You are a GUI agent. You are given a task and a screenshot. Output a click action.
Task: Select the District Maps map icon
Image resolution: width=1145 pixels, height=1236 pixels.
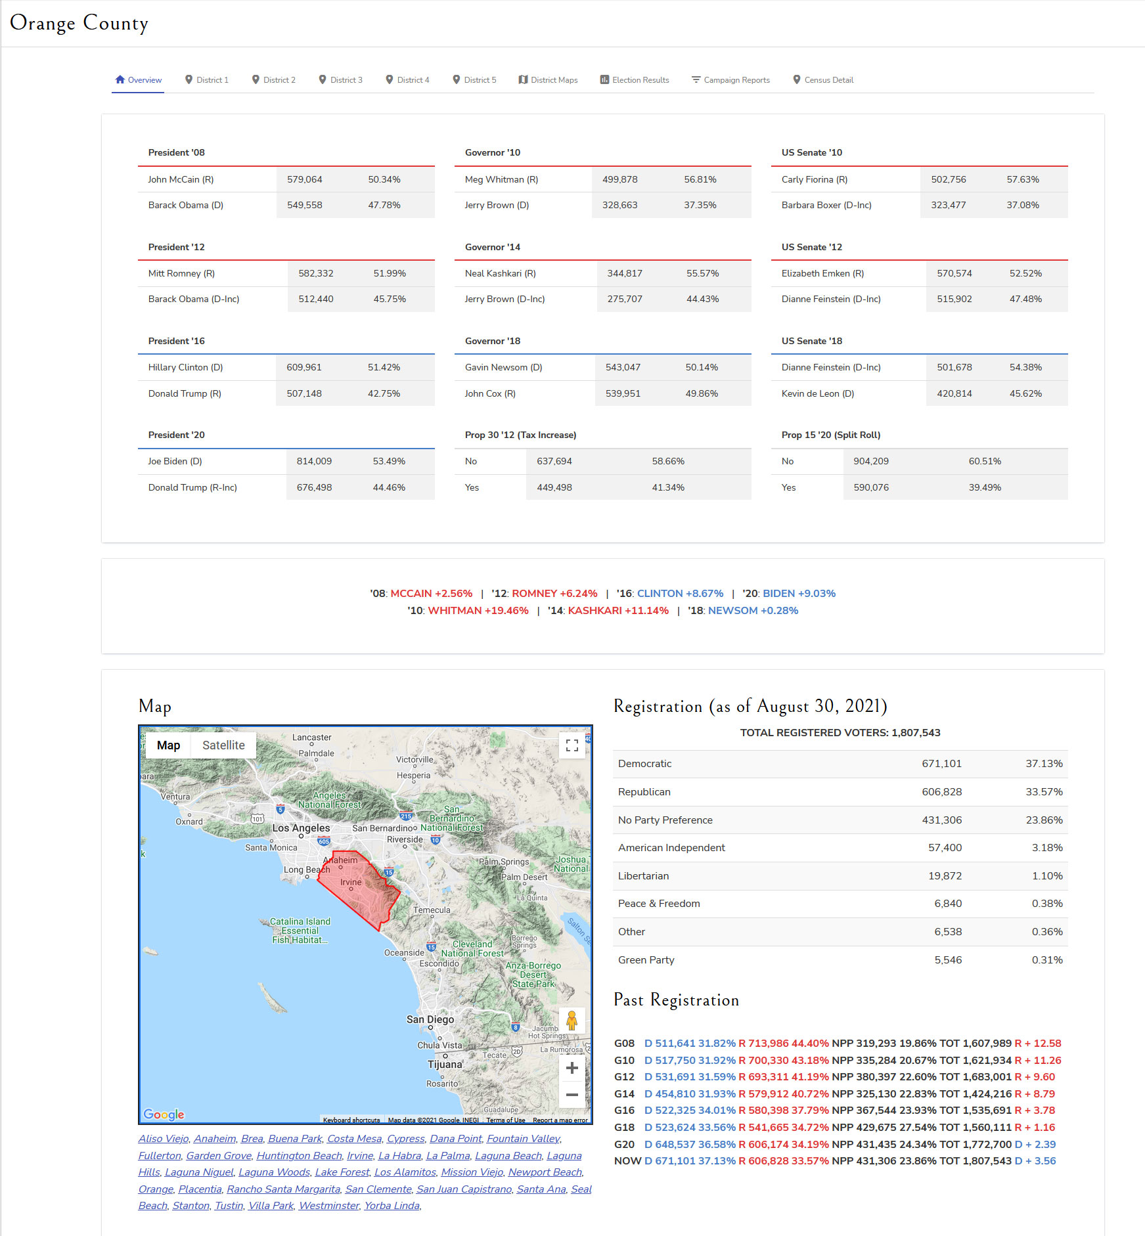click(522, 79)
